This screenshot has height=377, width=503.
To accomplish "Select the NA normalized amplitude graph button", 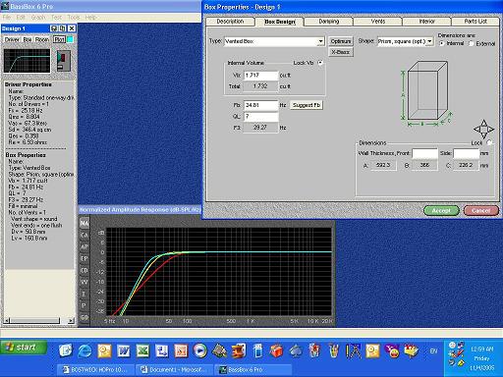I will [84, 223].
